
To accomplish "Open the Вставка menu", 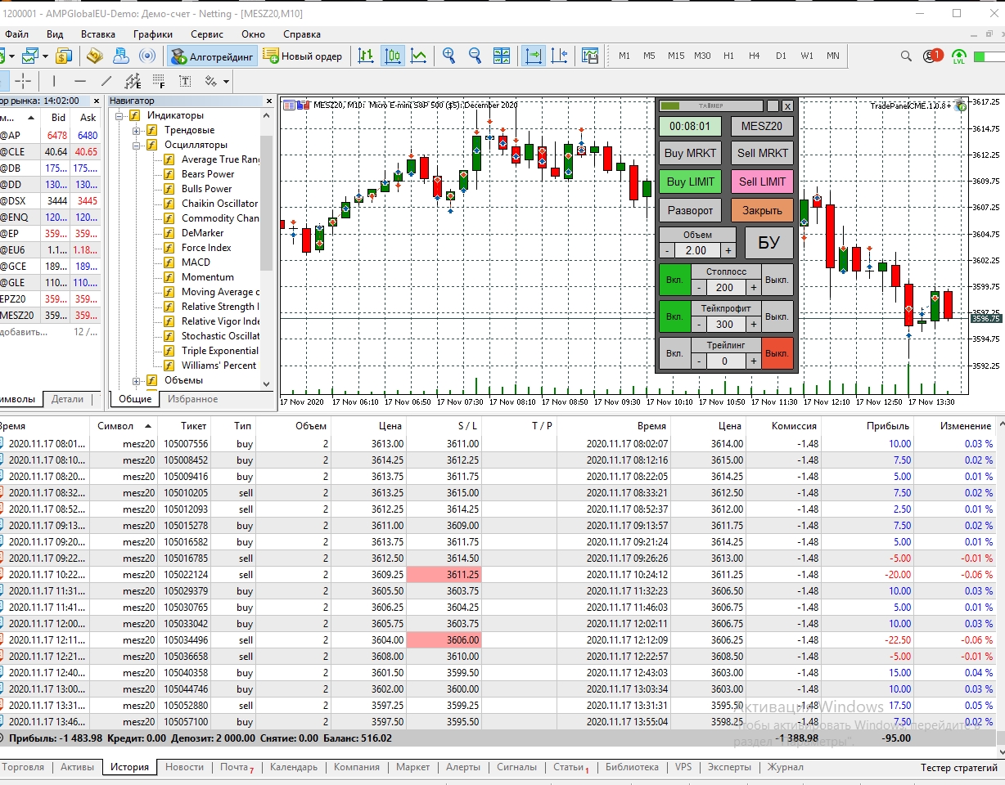I will (98, 34).
